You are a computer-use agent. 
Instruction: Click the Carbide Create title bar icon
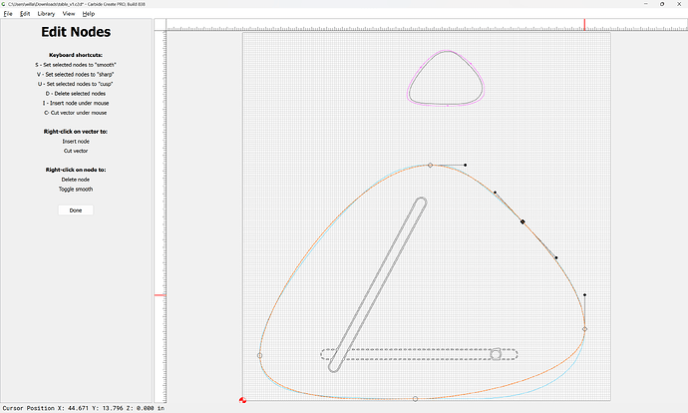coord(5,4)
